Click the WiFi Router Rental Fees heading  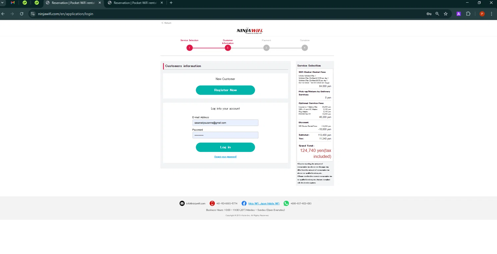[312, 72]
